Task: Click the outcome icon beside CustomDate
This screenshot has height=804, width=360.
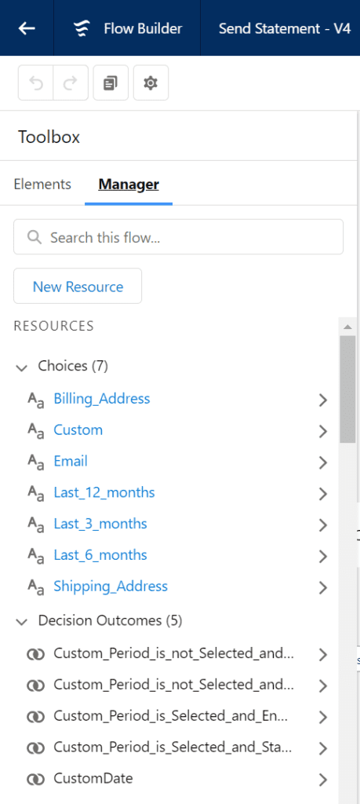Action: (36, 779)
